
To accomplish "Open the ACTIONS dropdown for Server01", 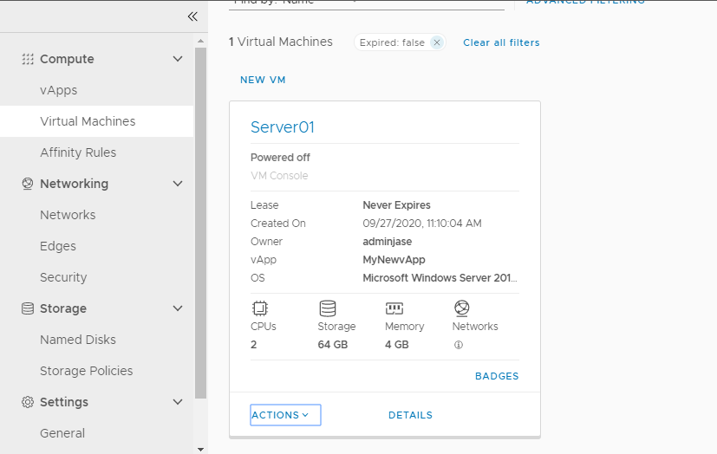I will (x=285, y=415).
